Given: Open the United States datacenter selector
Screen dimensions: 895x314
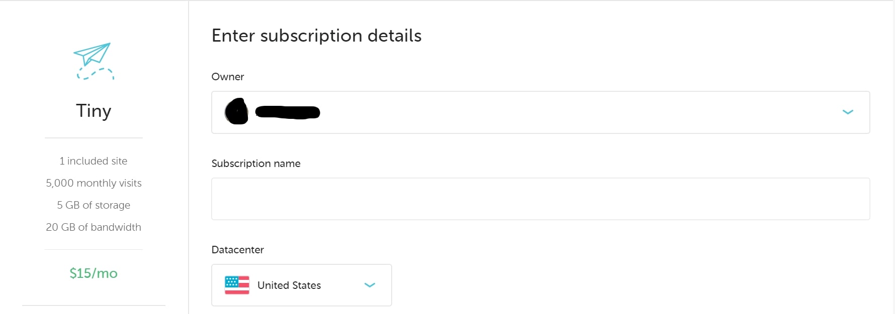Looking at the screenshot, I should (302, 285).
